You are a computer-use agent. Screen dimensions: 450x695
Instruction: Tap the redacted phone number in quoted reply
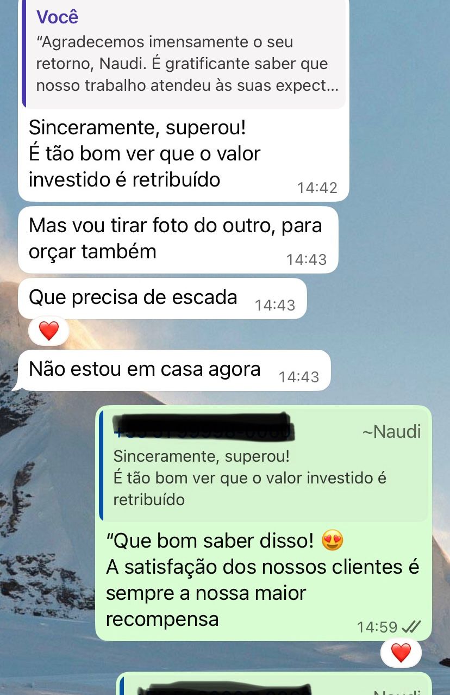(202, 426)
